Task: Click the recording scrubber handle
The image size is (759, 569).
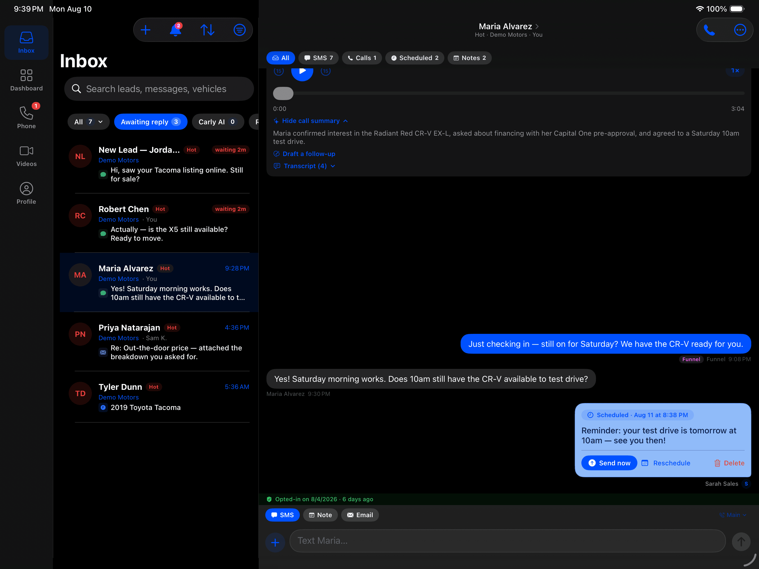Action: [283, 93]
